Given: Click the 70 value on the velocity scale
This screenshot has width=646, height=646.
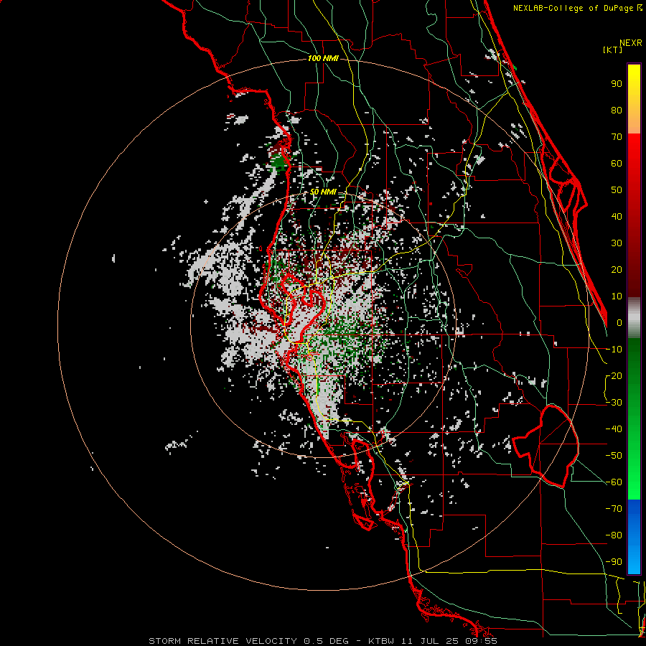Looking at the screenshot, I should (x=617, y=137).
